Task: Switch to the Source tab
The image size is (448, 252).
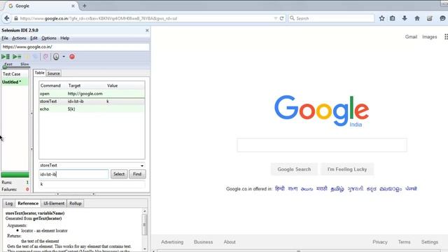Action: click(x=53, y=73)
